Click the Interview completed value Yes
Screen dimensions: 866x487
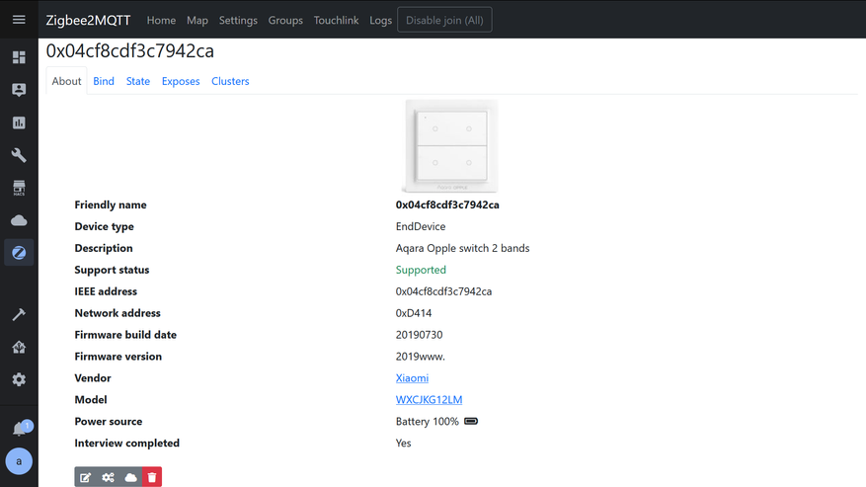(x=403, y=443)
